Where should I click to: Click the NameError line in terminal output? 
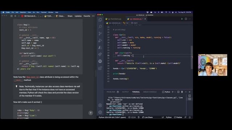point(124,104)
